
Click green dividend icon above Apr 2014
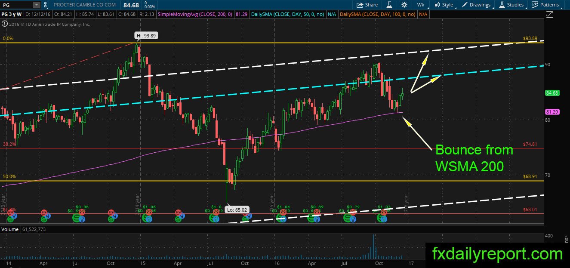pos(44,219)
